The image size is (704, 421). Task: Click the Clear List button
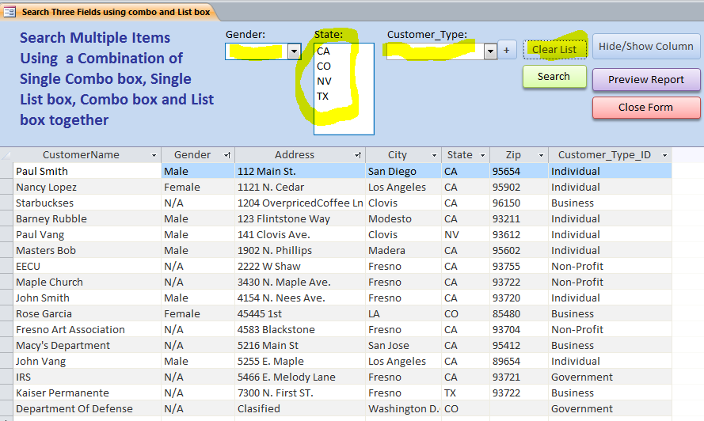tap(554, 49)
